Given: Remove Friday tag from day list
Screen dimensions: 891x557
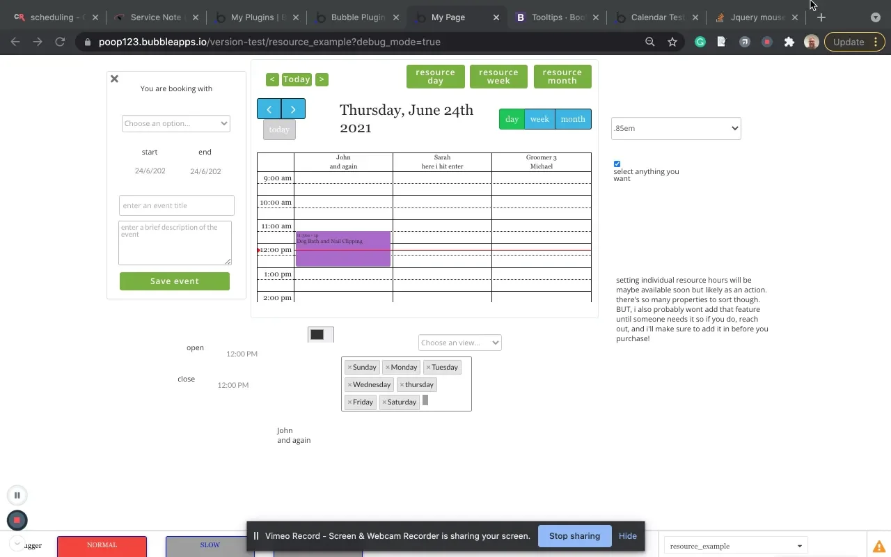Looking at the screenshot, I should click(349, 402).
